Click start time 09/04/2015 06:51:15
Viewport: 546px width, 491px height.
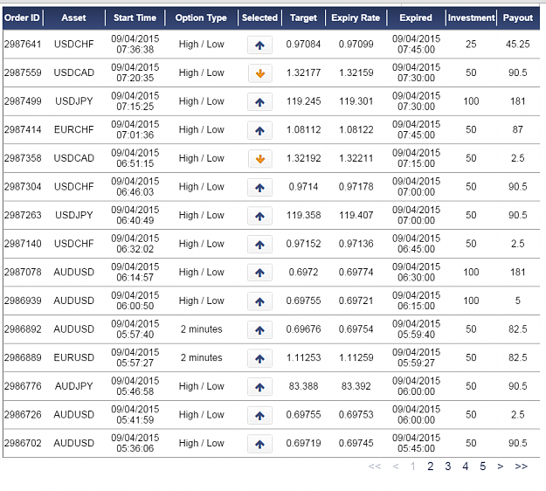[x=135, y=158]
